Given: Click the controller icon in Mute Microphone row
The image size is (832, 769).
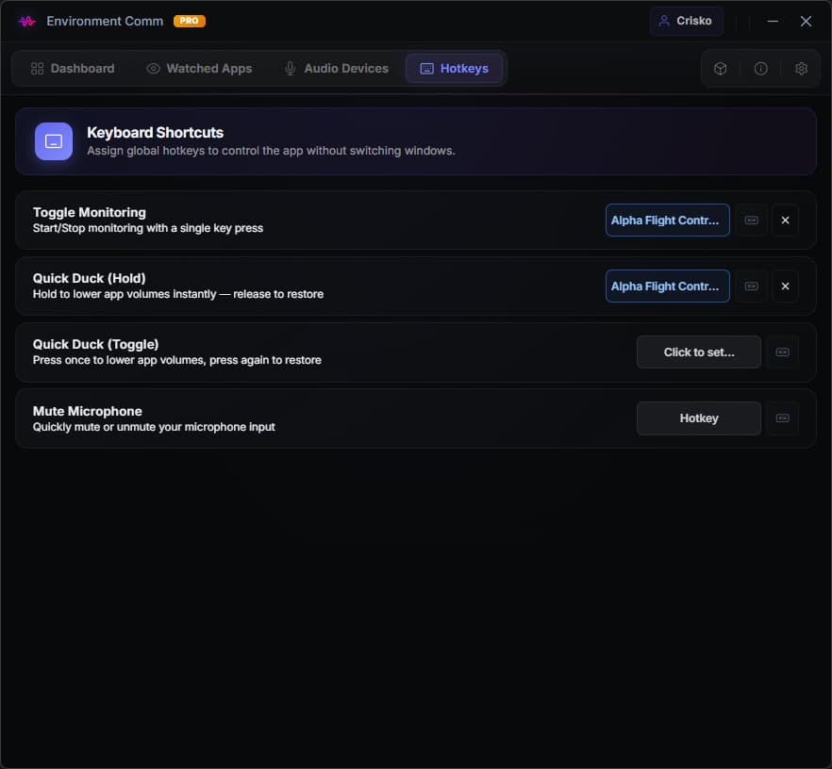Looking at the screenshot, I should [782, 418].
